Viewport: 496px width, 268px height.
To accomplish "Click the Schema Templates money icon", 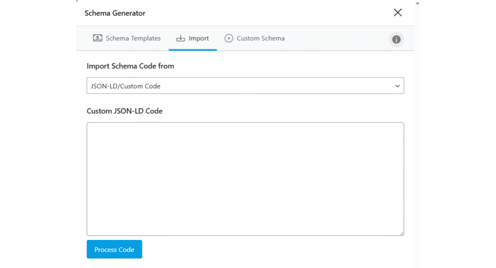I will pyautogui.click(x=98, y=38).
